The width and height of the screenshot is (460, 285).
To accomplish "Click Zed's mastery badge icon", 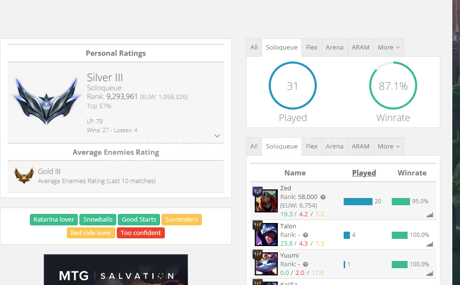I will click(x=258, y=192).
